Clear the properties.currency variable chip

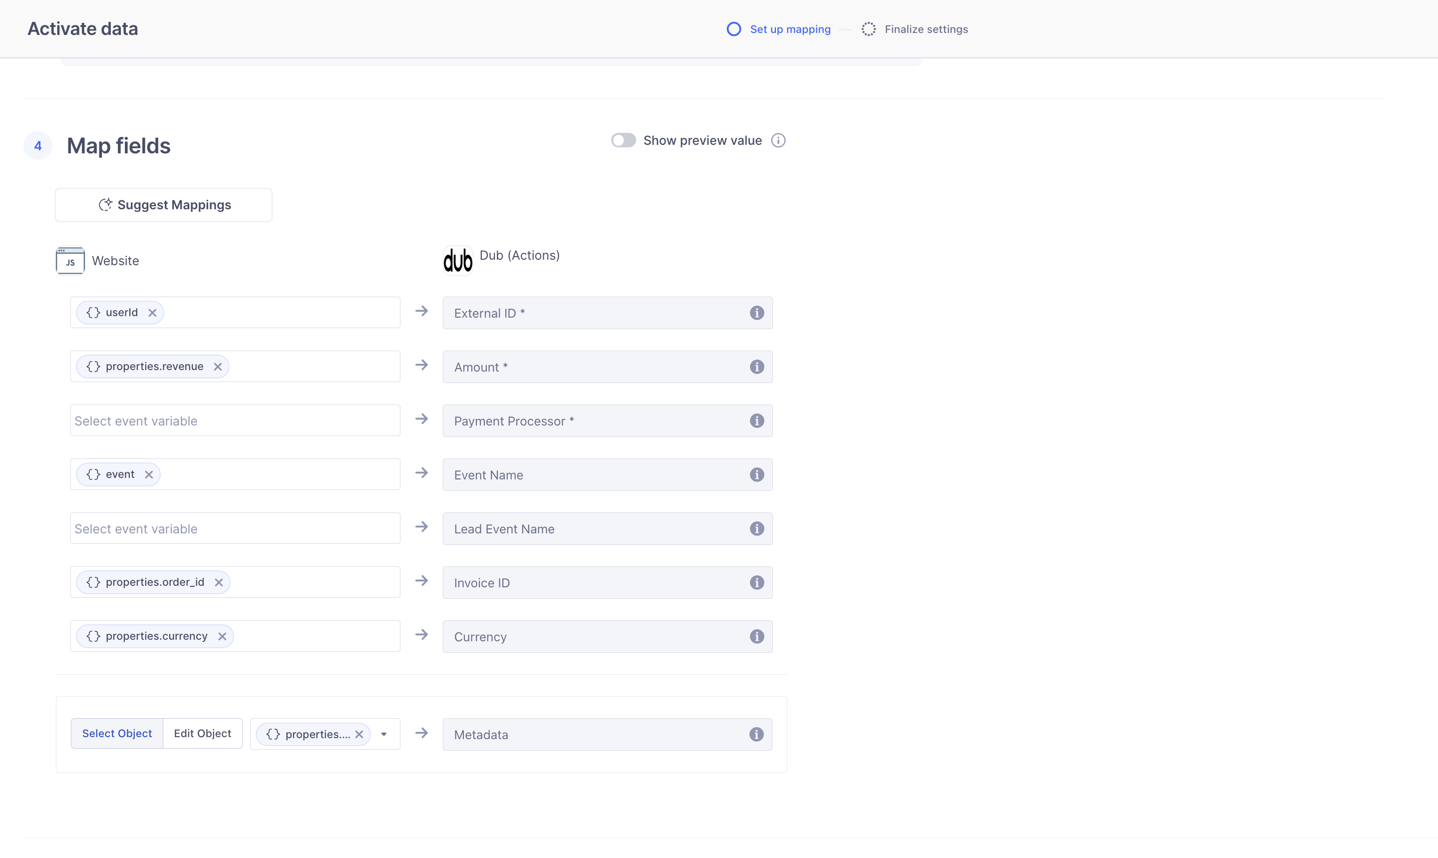pyautogui.click(x=222, y=637)
